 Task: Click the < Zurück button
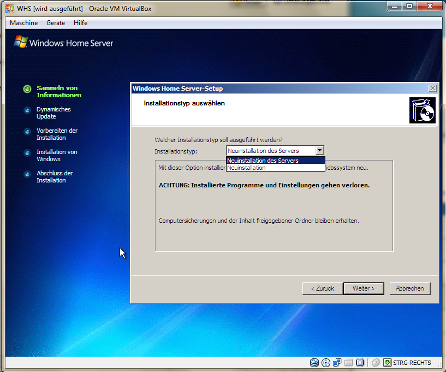pyautogui.click(x=323, y=288)
